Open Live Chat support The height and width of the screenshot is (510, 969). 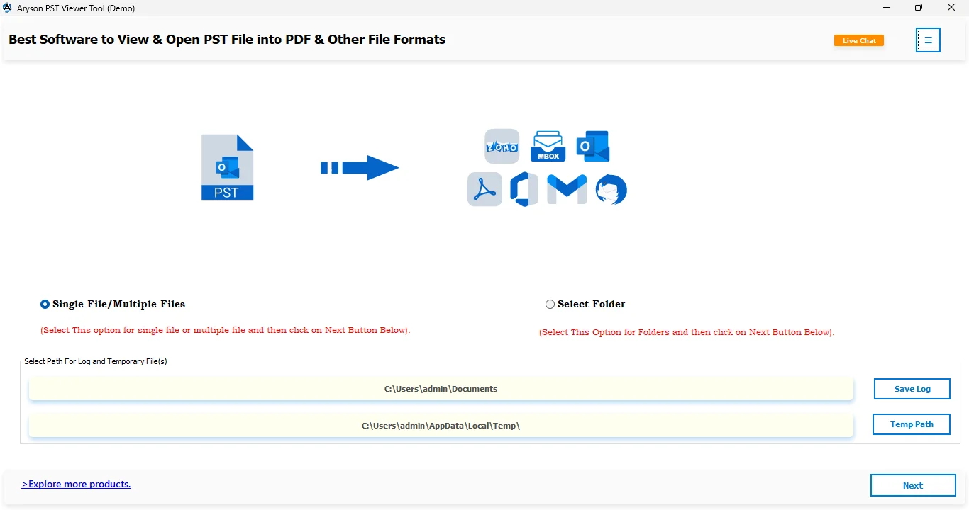[859, 40]
